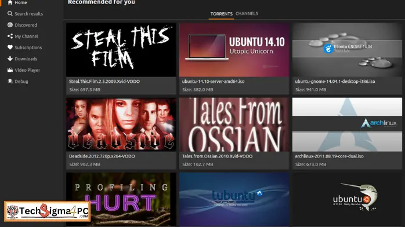Open Ubuntu GNOME 14.04 torrent thumbnail

point(347,50)
